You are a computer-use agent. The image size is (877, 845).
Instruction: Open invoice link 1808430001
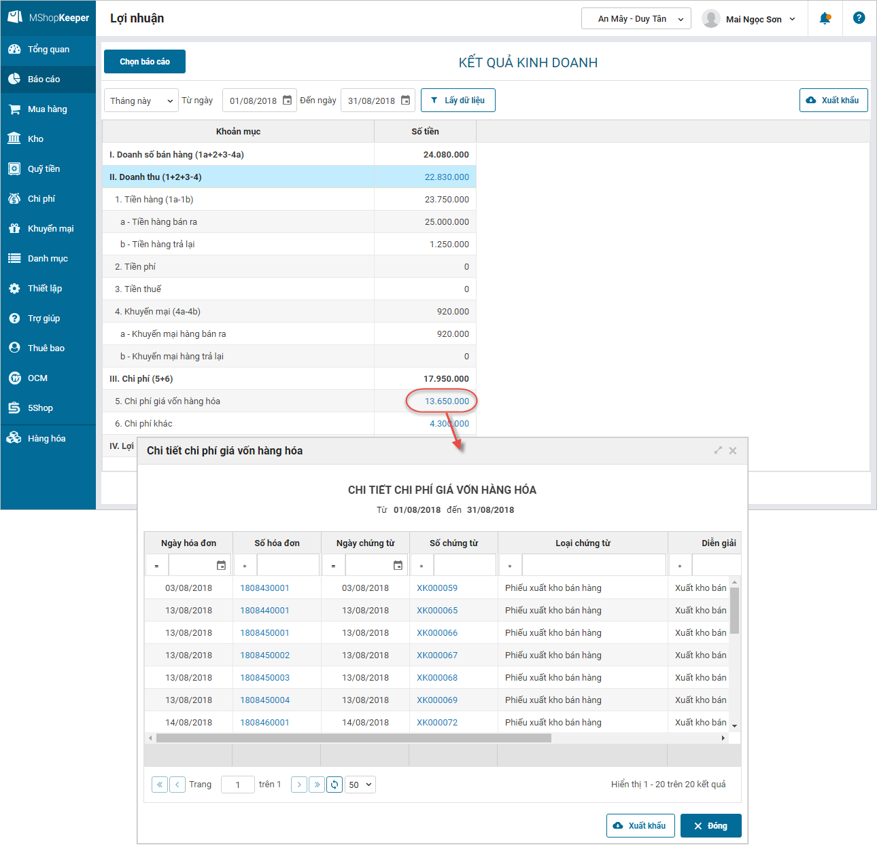pos(264,588)
